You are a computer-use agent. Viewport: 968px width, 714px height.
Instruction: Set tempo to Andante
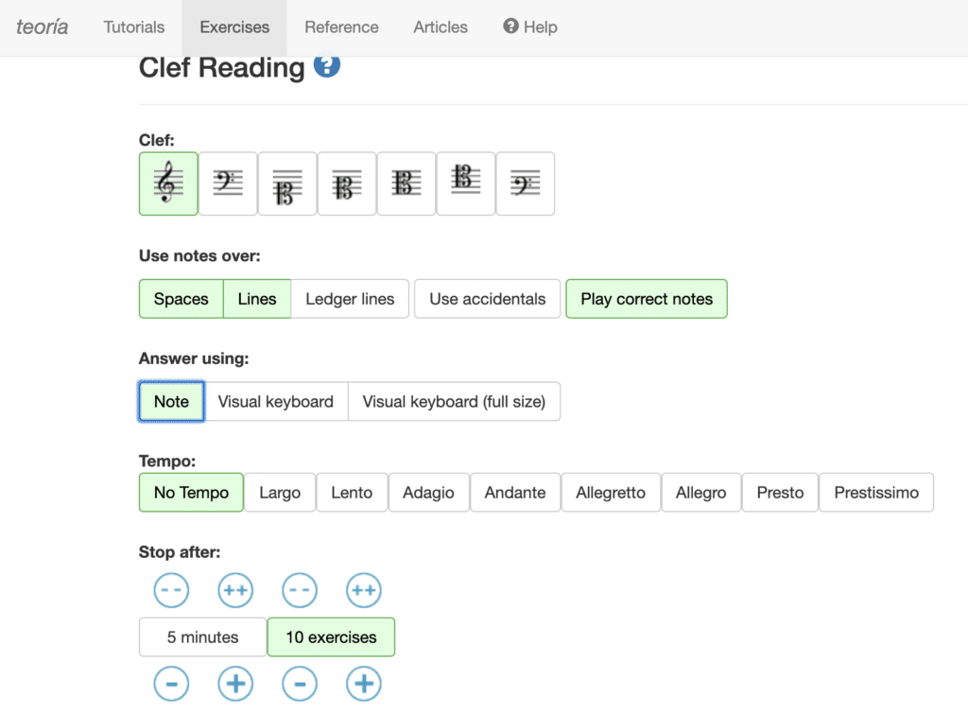515,493
